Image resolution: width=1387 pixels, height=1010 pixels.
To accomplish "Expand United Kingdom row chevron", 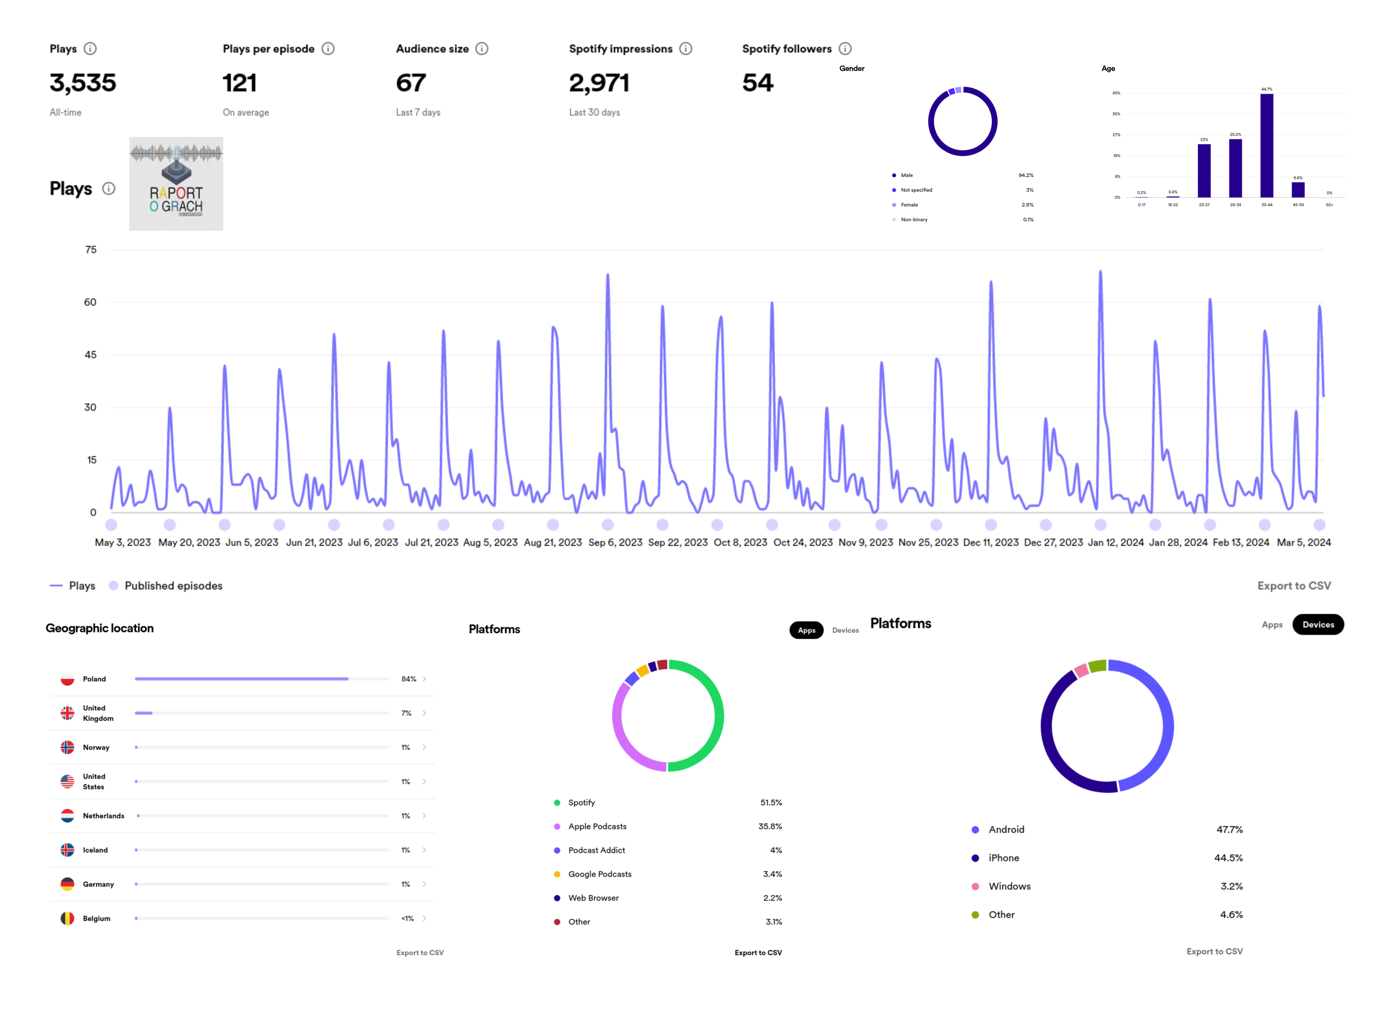I will [x=424, y=713].
